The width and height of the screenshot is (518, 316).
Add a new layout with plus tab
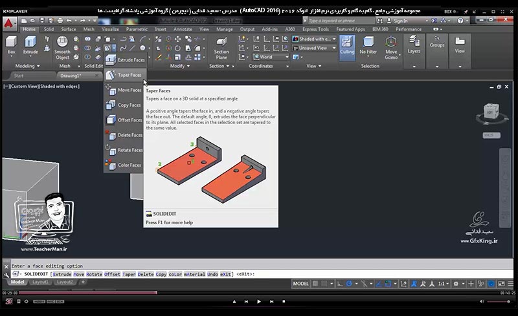[83, 282]
